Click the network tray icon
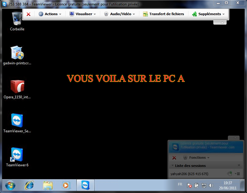Image resolution: width=247 pixels, height=193 pixels. [x=204, y=185]
